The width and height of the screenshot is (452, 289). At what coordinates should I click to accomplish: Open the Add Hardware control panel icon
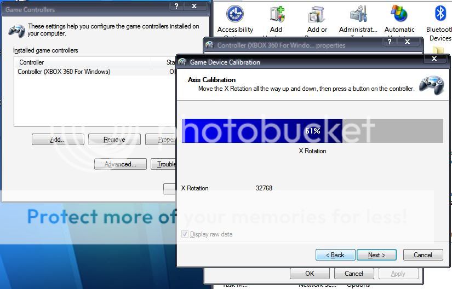(276, 19)
